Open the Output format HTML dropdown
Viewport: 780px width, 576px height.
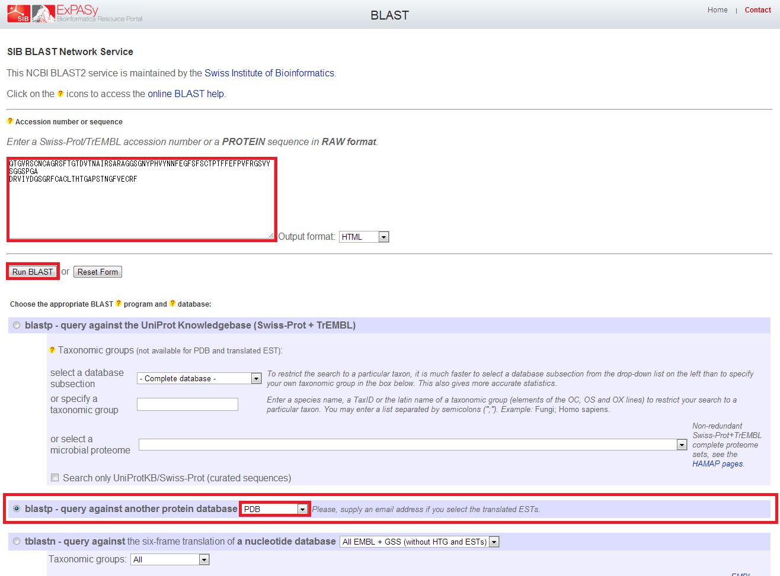(364, 237)
